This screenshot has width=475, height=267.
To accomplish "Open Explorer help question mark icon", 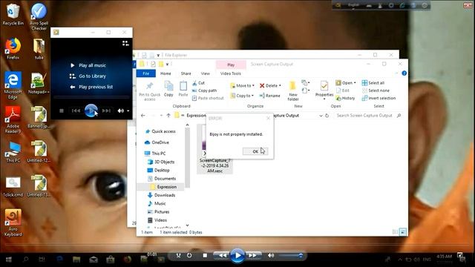I will 404,73.
